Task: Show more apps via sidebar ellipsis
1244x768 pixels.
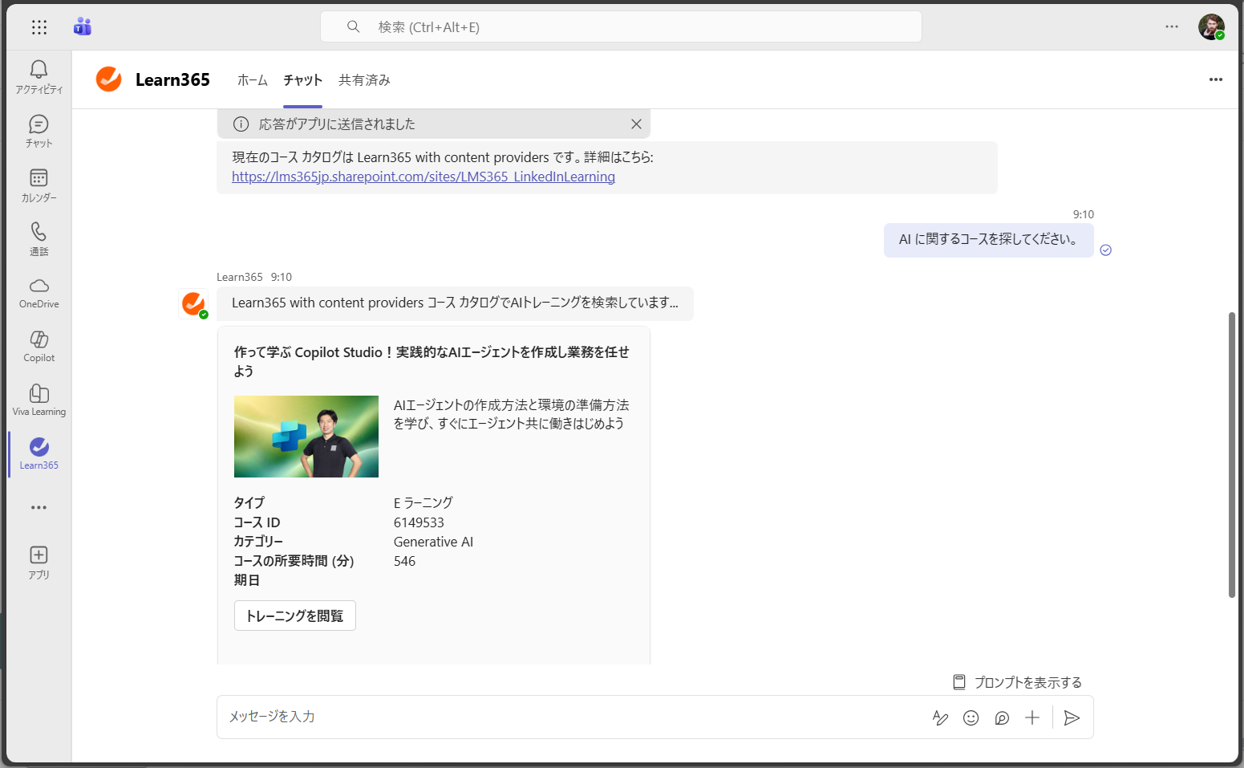Action: pos(38,507)
